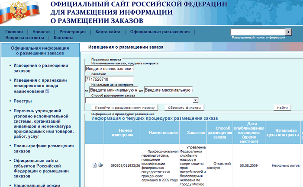Open the Способ размещения заказа dropdown
Image resolution: width=303 pixels, height=187 pixels.
click(x=195, y=100)
